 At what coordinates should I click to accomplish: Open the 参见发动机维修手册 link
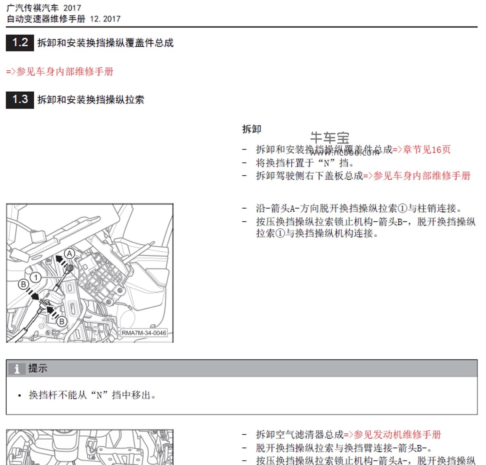[x=393, y=435]
